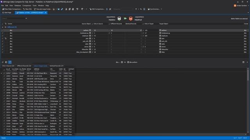Collapse the Different group expander
This screenshot has height=140, width=250.
coord(2,27)
